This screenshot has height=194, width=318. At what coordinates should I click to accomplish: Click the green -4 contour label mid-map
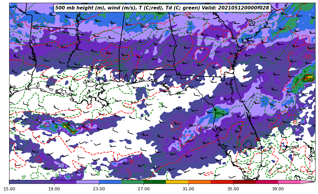pos(161,105)
